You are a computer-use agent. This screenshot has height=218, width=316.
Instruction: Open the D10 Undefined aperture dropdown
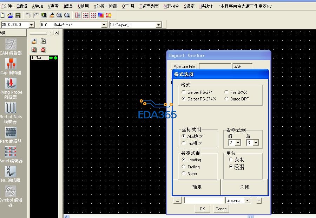104,25
